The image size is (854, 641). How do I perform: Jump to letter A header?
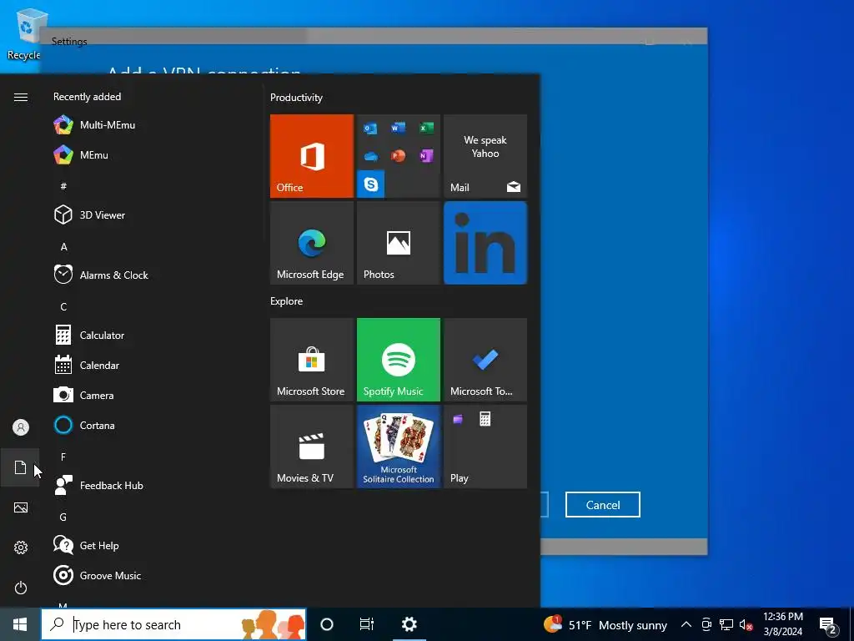click(63, 247)
